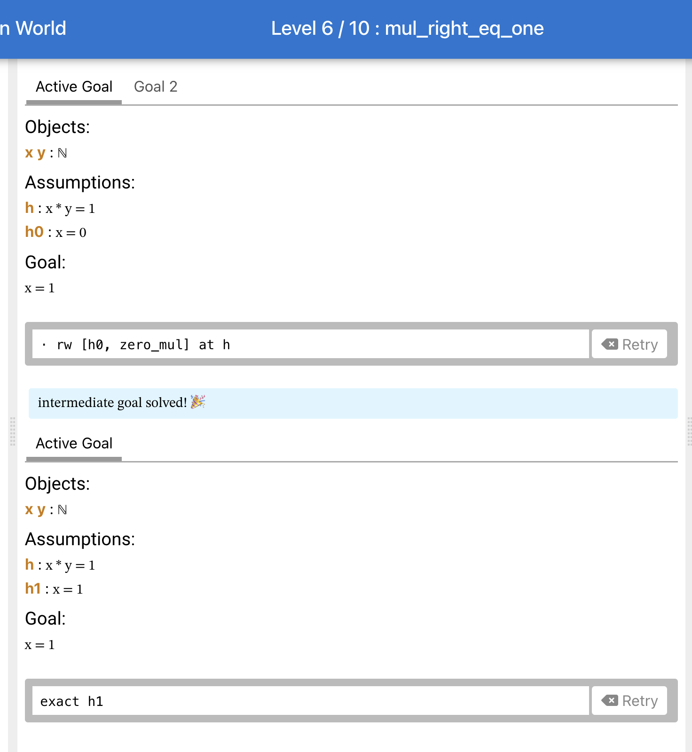Select the lower Active Goal tab

[74, 443]
